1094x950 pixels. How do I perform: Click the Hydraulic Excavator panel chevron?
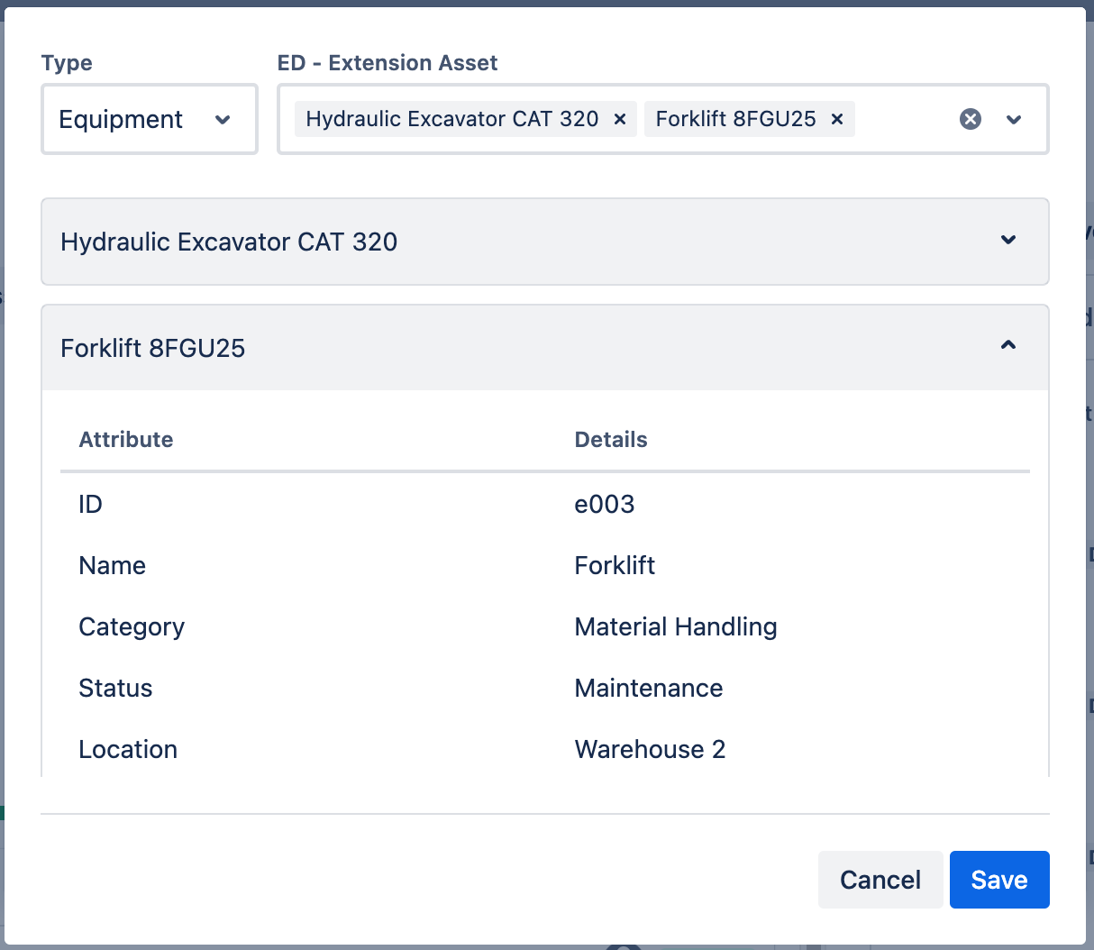(x=1008, y=241)
